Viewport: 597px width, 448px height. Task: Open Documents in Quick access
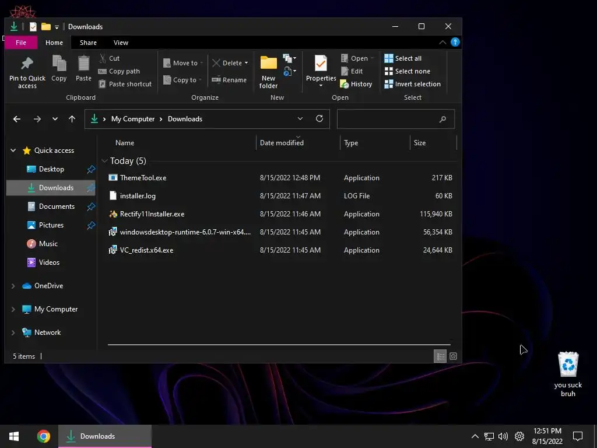coord(57,206)
